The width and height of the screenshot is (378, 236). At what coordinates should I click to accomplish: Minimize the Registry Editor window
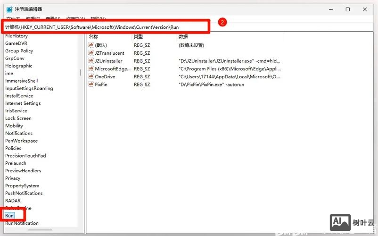pyautogui.click(x=331, y=9)
